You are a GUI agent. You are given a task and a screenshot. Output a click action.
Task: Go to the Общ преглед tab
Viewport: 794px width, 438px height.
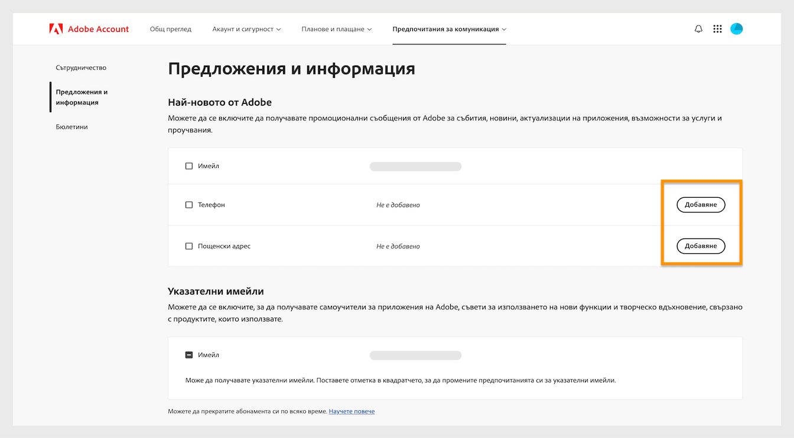point(171,29)
